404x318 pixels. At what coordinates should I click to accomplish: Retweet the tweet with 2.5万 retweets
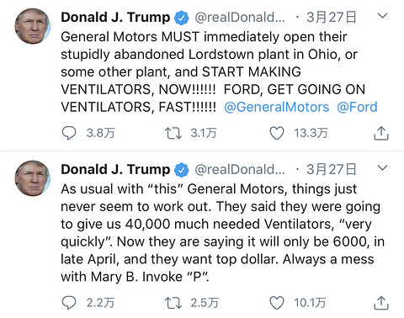(x=173, y=303)
